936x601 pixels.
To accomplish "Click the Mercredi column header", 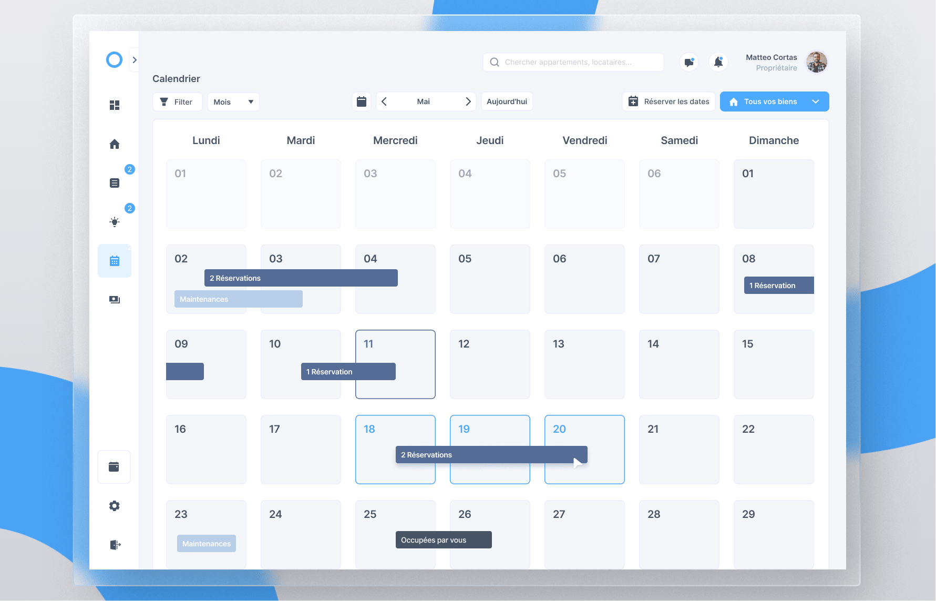I will (x=395, y=140).
